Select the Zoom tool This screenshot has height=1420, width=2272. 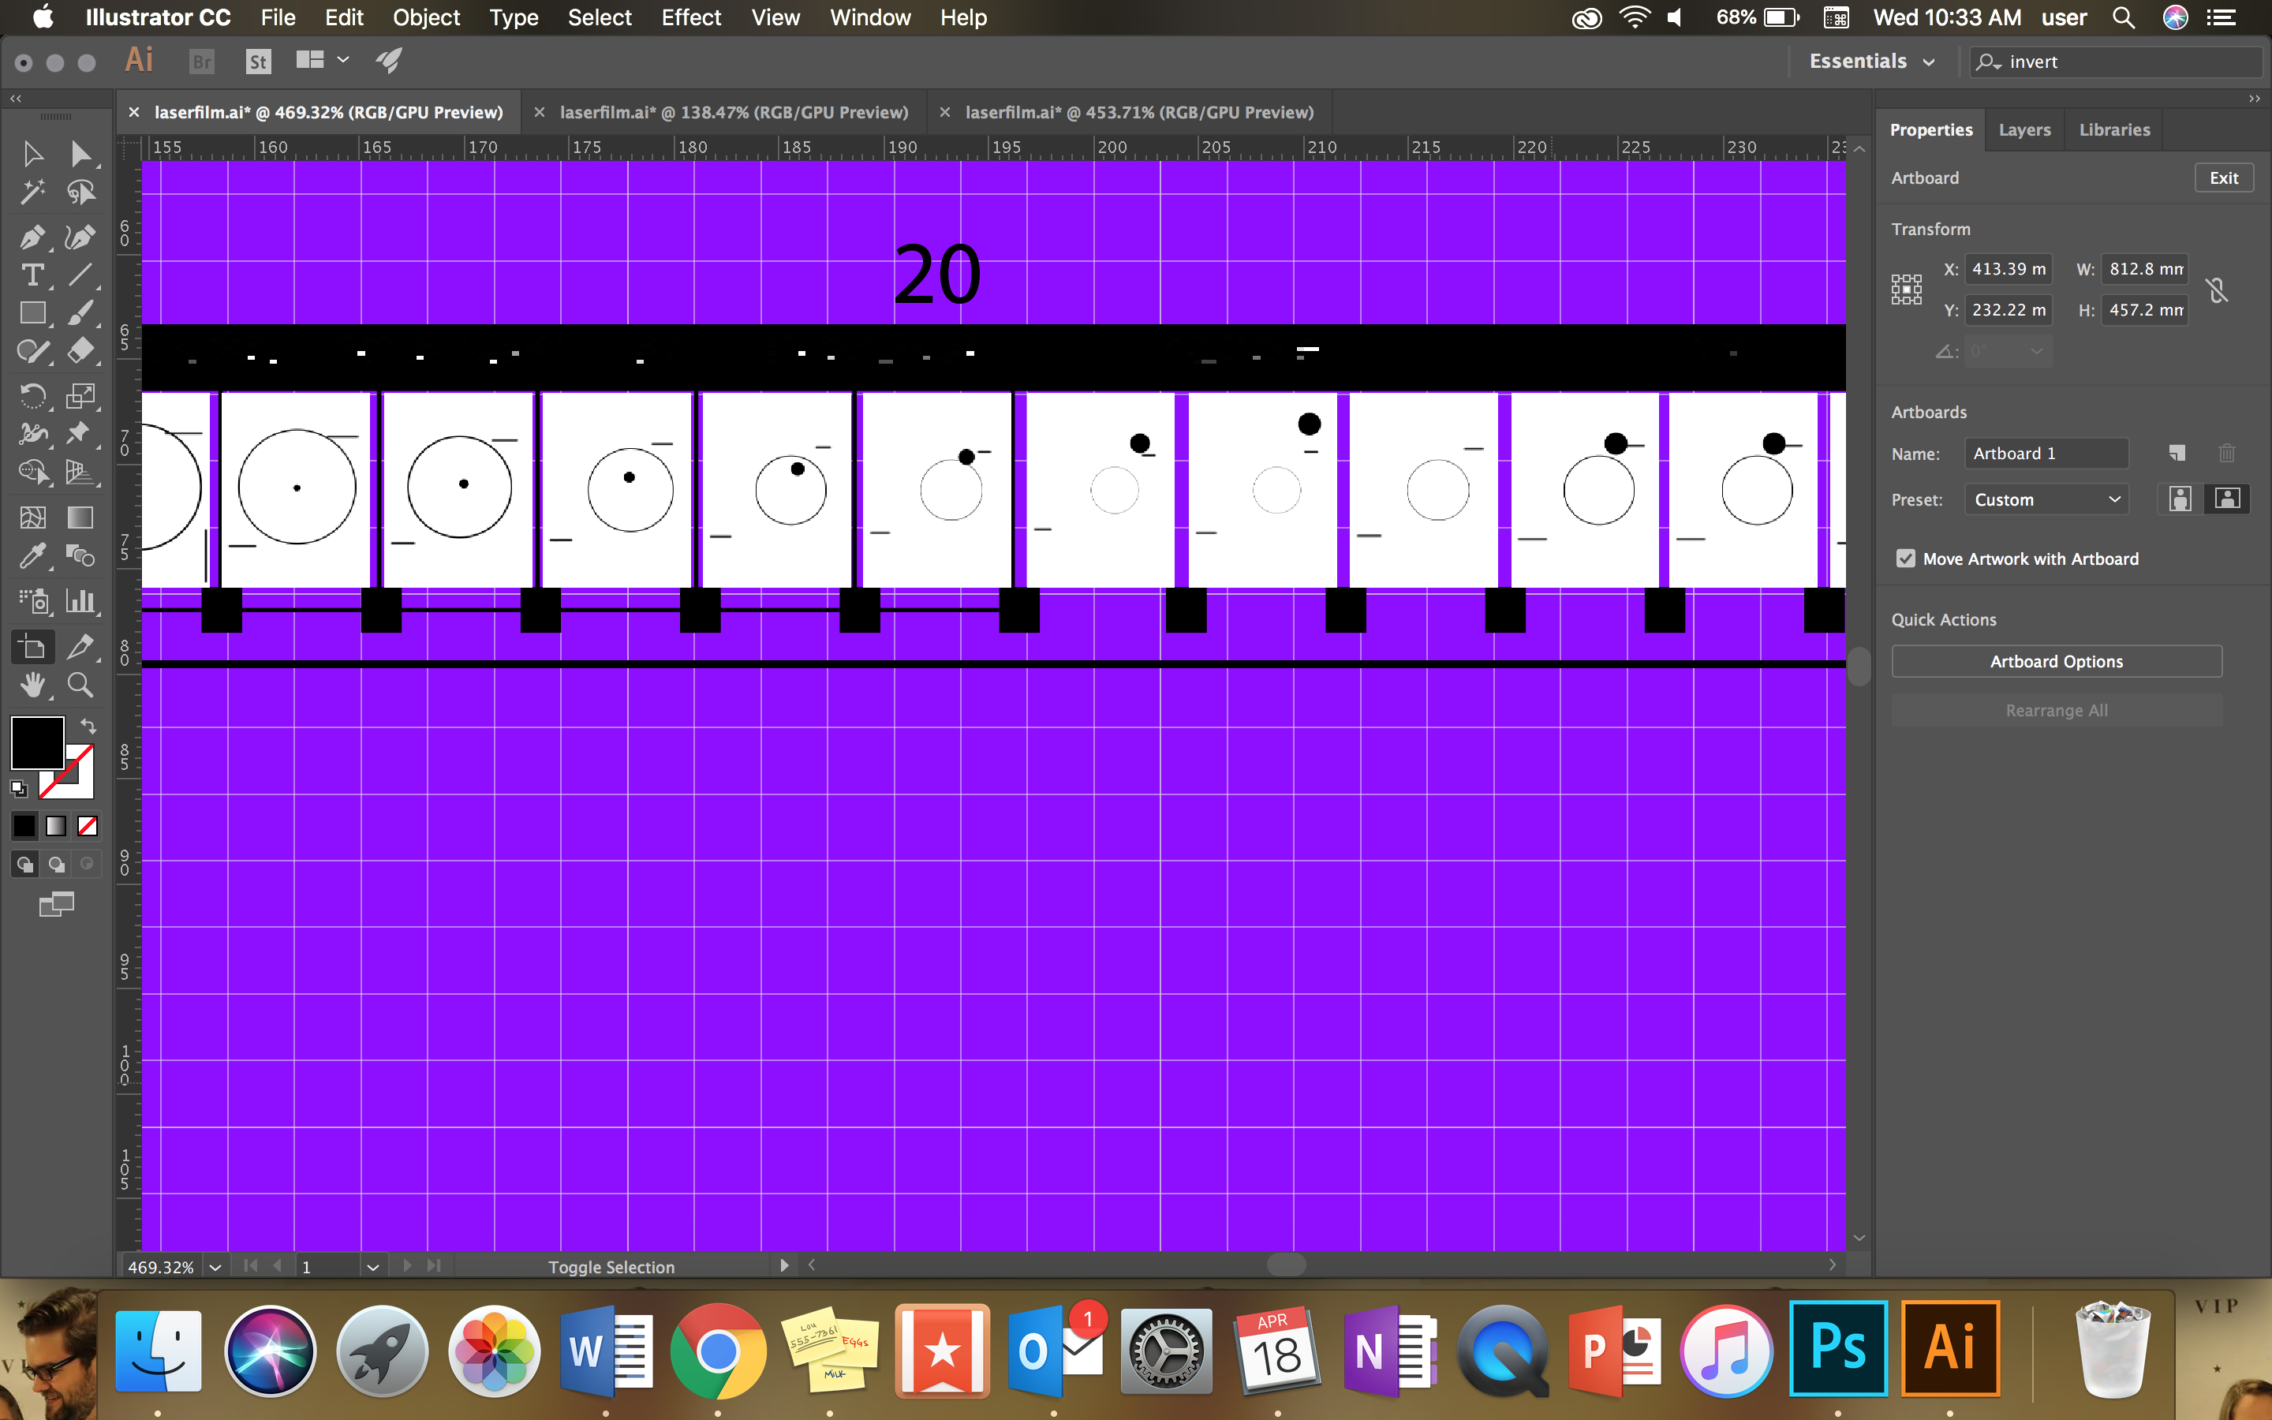pos(80,684)
